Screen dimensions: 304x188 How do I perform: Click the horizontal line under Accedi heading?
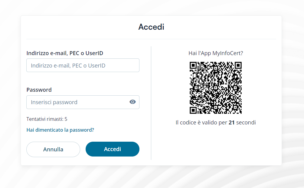pyautogui.click(x=151, y=39)
